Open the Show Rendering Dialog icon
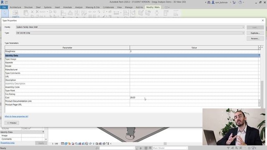Viewport: 267px width, 150px height. [76, 143]
